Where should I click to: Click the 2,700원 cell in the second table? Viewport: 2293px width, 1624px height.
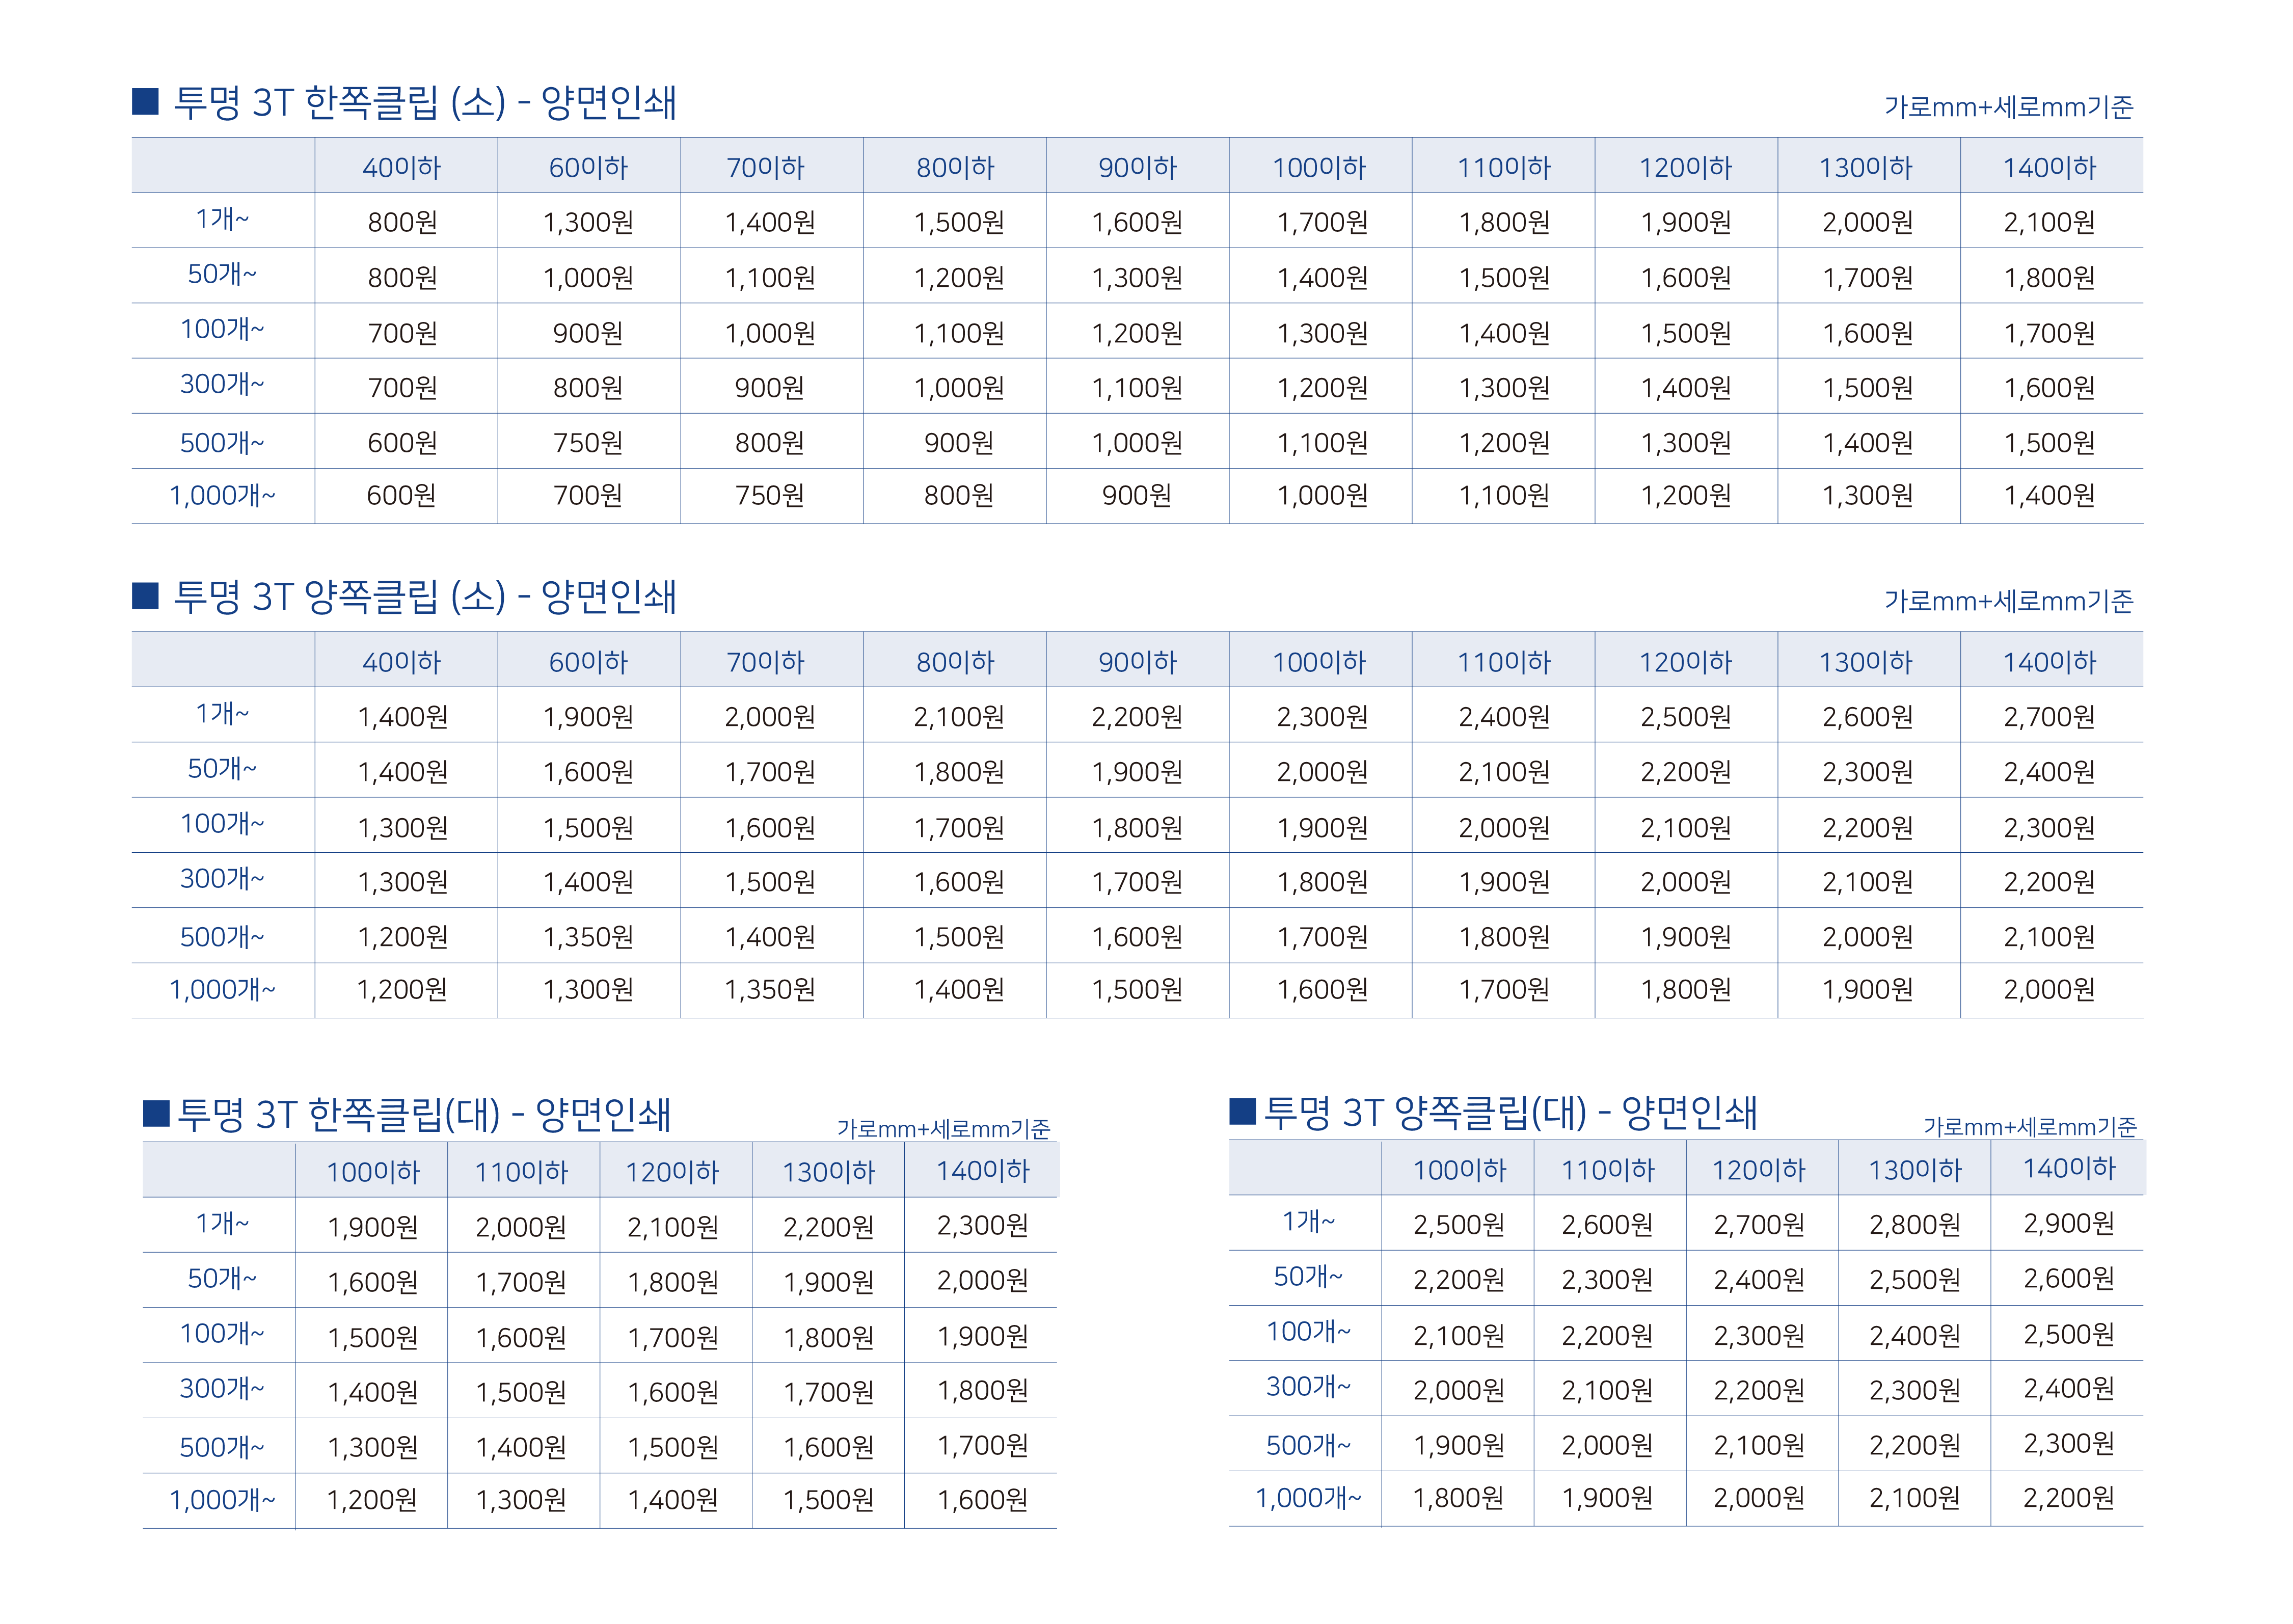tap(2049, 716)
